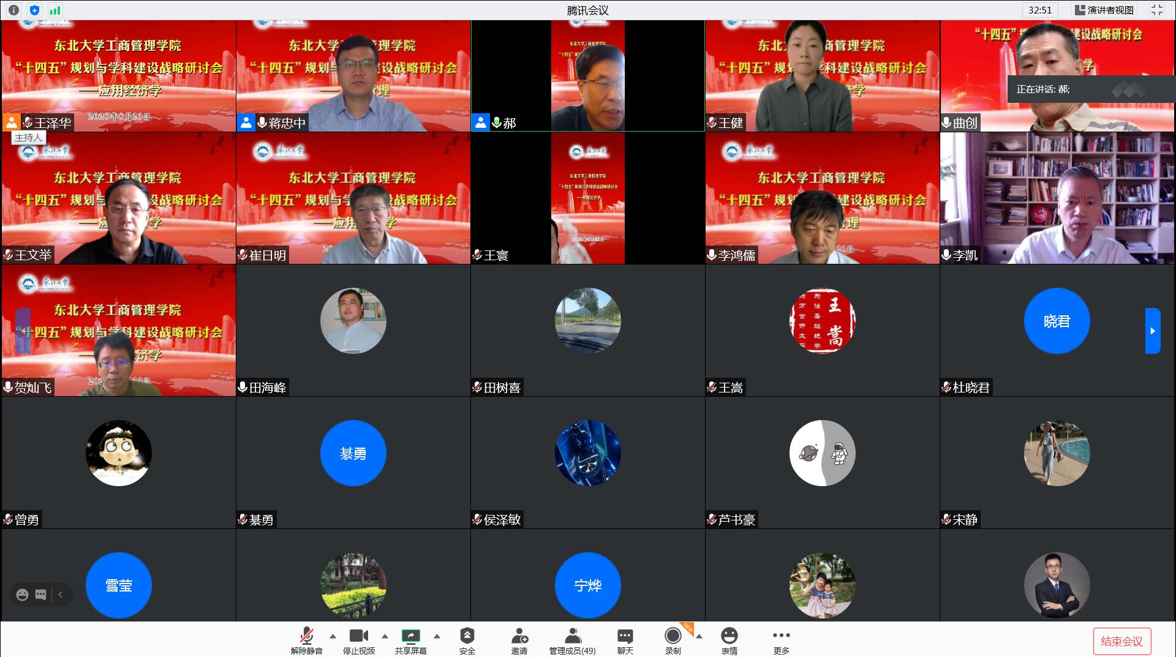Switch to 演讲者视图 speaker view

pyautogui.click(x=1104, y=10)
